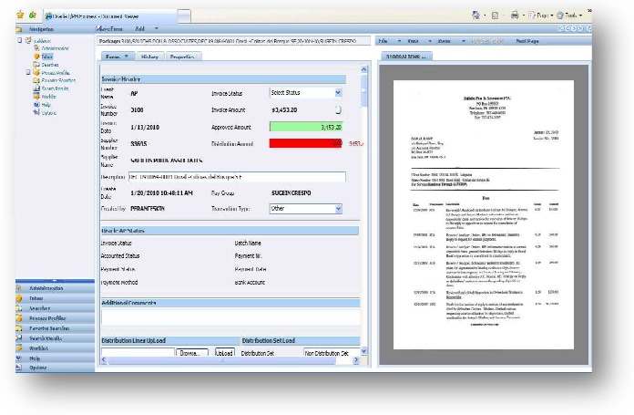Click the red Distribution Amount field

(x=306, y=143)
